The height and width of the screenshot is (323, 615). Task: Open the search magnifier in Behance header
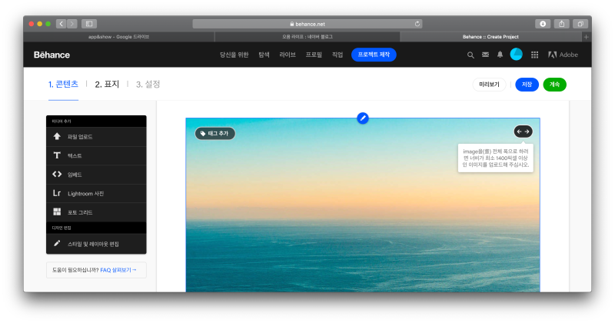point(470,55)
